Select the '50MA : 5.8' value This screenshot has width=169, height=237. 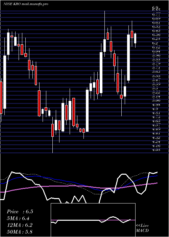[x=20, y=232]
